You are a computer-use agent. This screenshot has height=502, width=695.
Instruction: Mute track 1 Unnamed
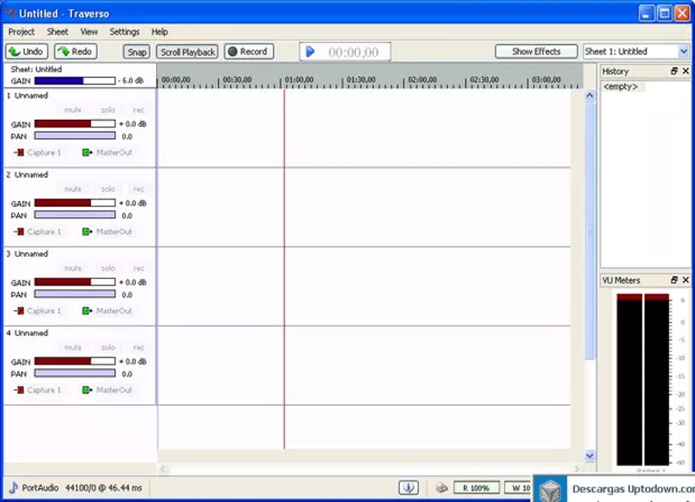click(x=73, y=109)
